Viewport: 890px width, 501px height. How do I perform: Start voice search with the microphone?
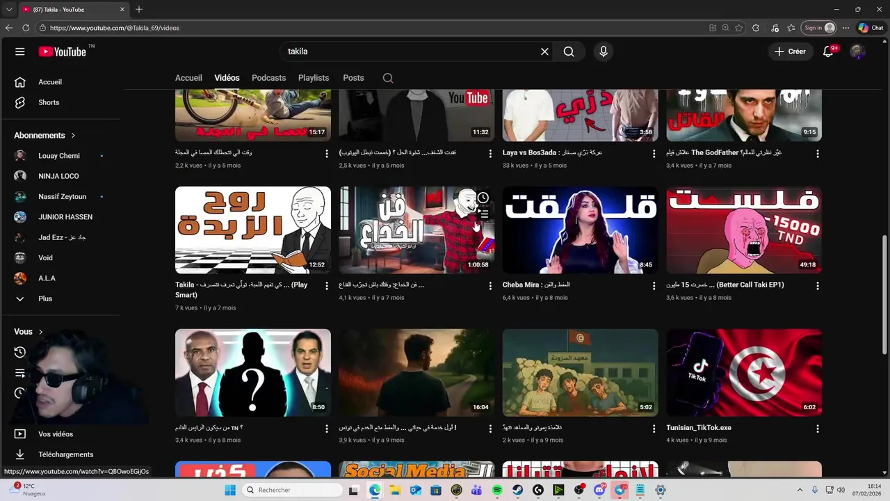[x=604, y=51]
